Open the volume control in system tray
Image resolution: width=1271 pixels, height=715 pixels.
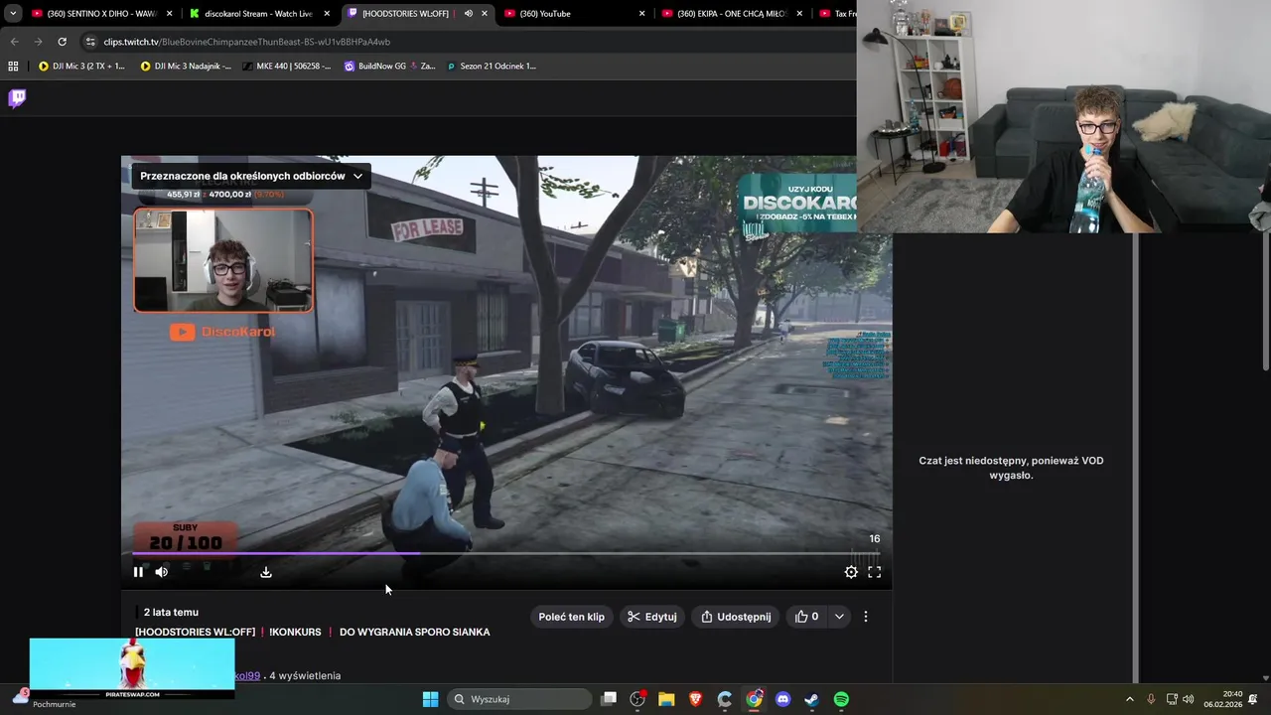(x=1188, y=699)
